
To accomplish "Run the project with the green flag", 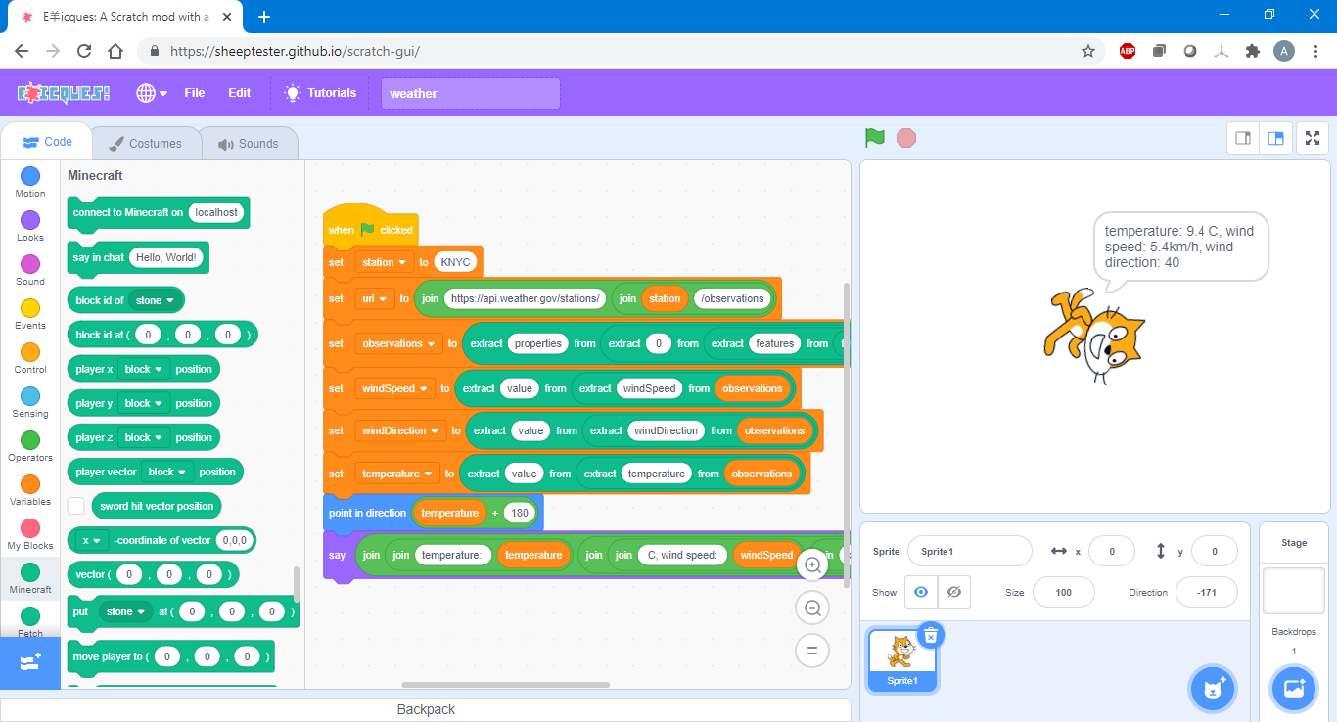I will pyautogui.click(x=874, y=138).
